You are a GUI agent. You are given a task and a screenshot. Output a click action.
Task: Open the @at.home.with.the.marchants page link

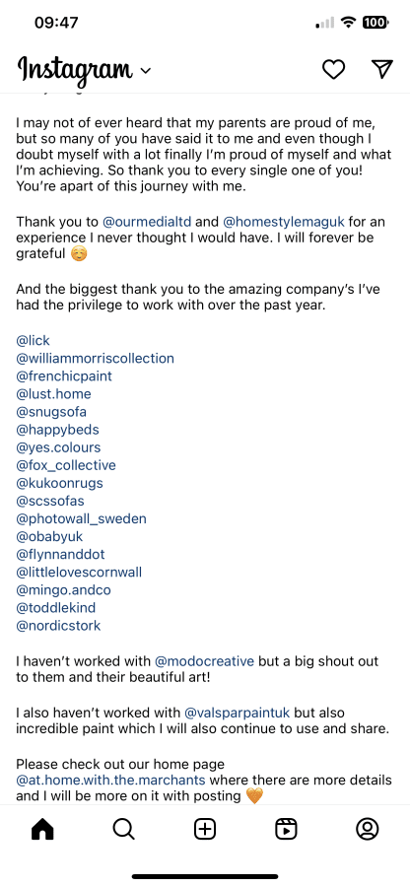pos(110,781)
